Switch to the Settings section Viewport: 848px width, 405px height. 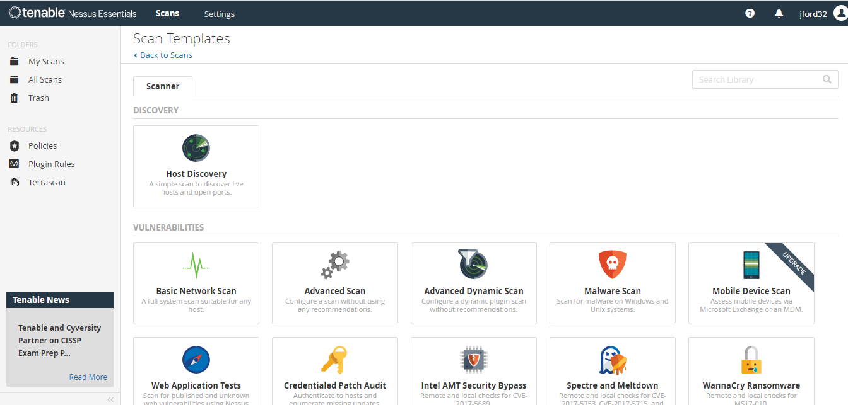(x=219, y=13)
